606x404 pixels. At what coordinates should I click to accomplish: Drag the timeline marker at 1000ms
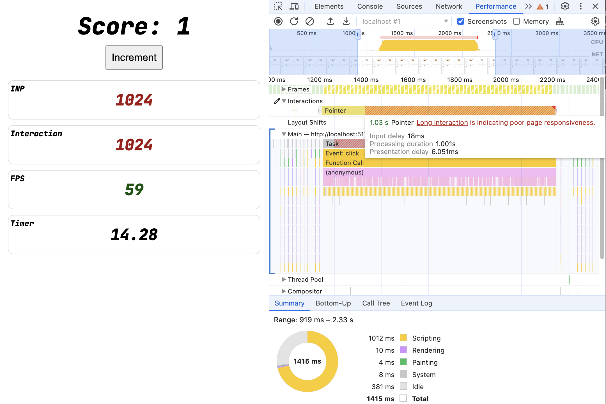pyautogui.click(x=358, y=33)
